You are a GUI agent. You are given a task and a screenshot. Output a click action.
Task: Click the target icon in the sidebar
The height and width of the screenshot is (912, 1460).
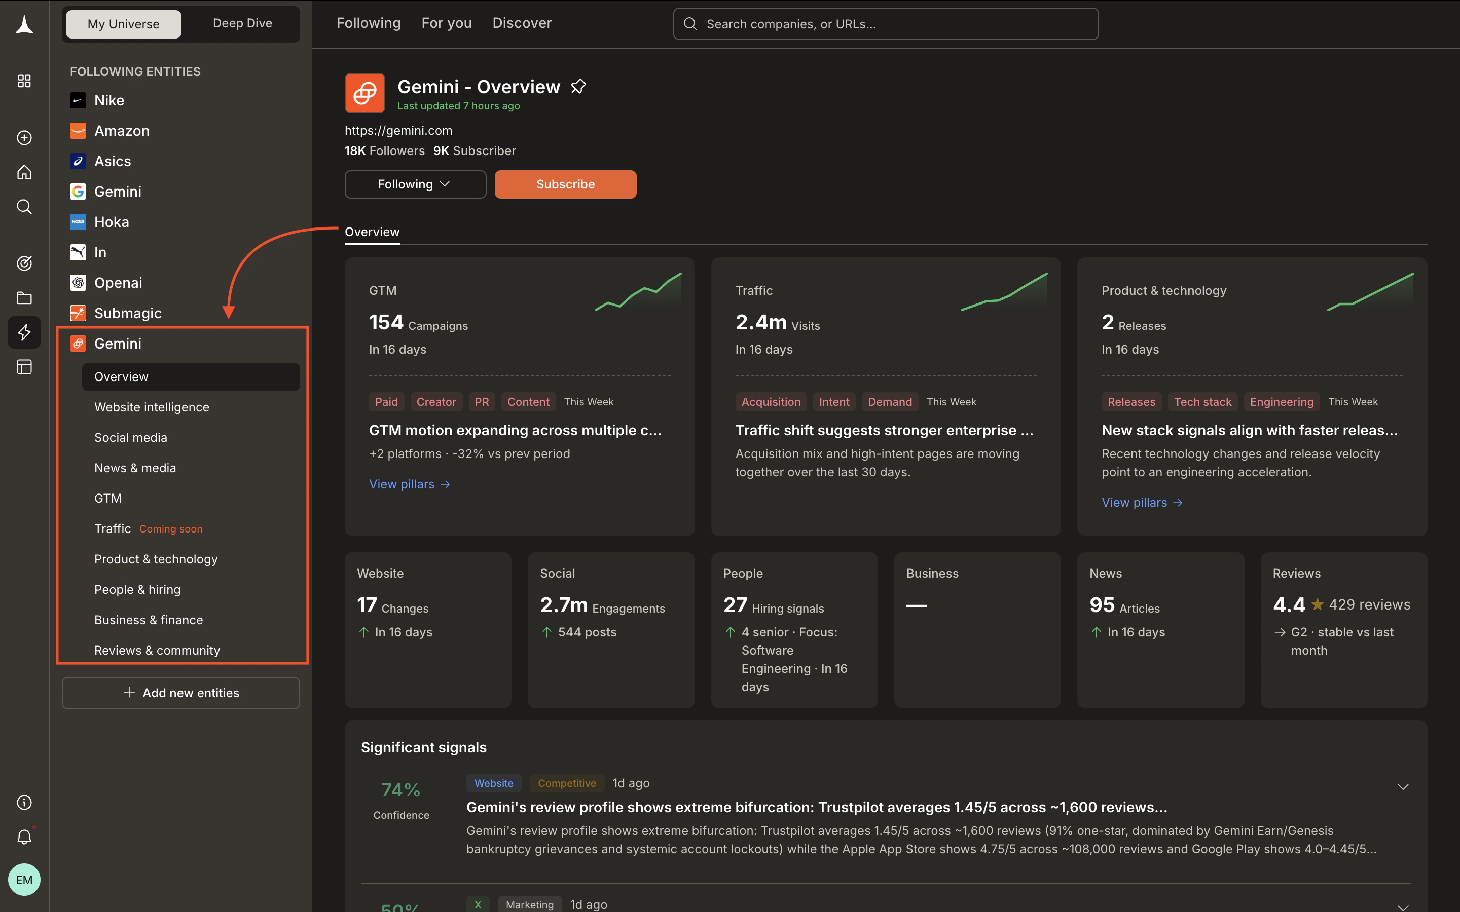click(24, 263)
